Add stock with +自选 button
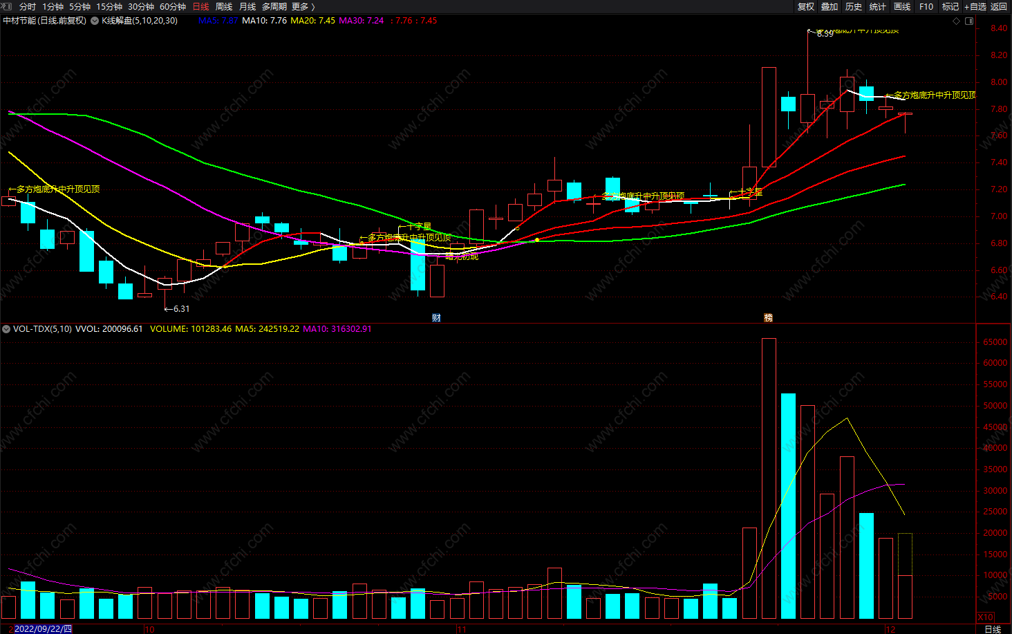Viewport: 1012px width, 634px height. click(975, 7)
